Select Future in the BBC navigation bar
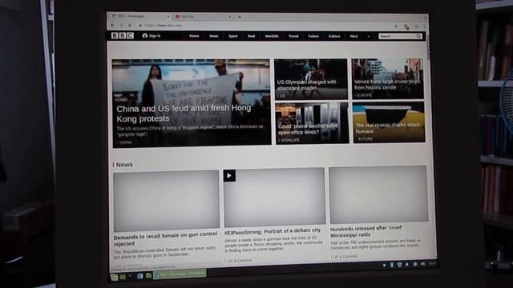This screenshot has height=288, width=513. coord(313,36)
